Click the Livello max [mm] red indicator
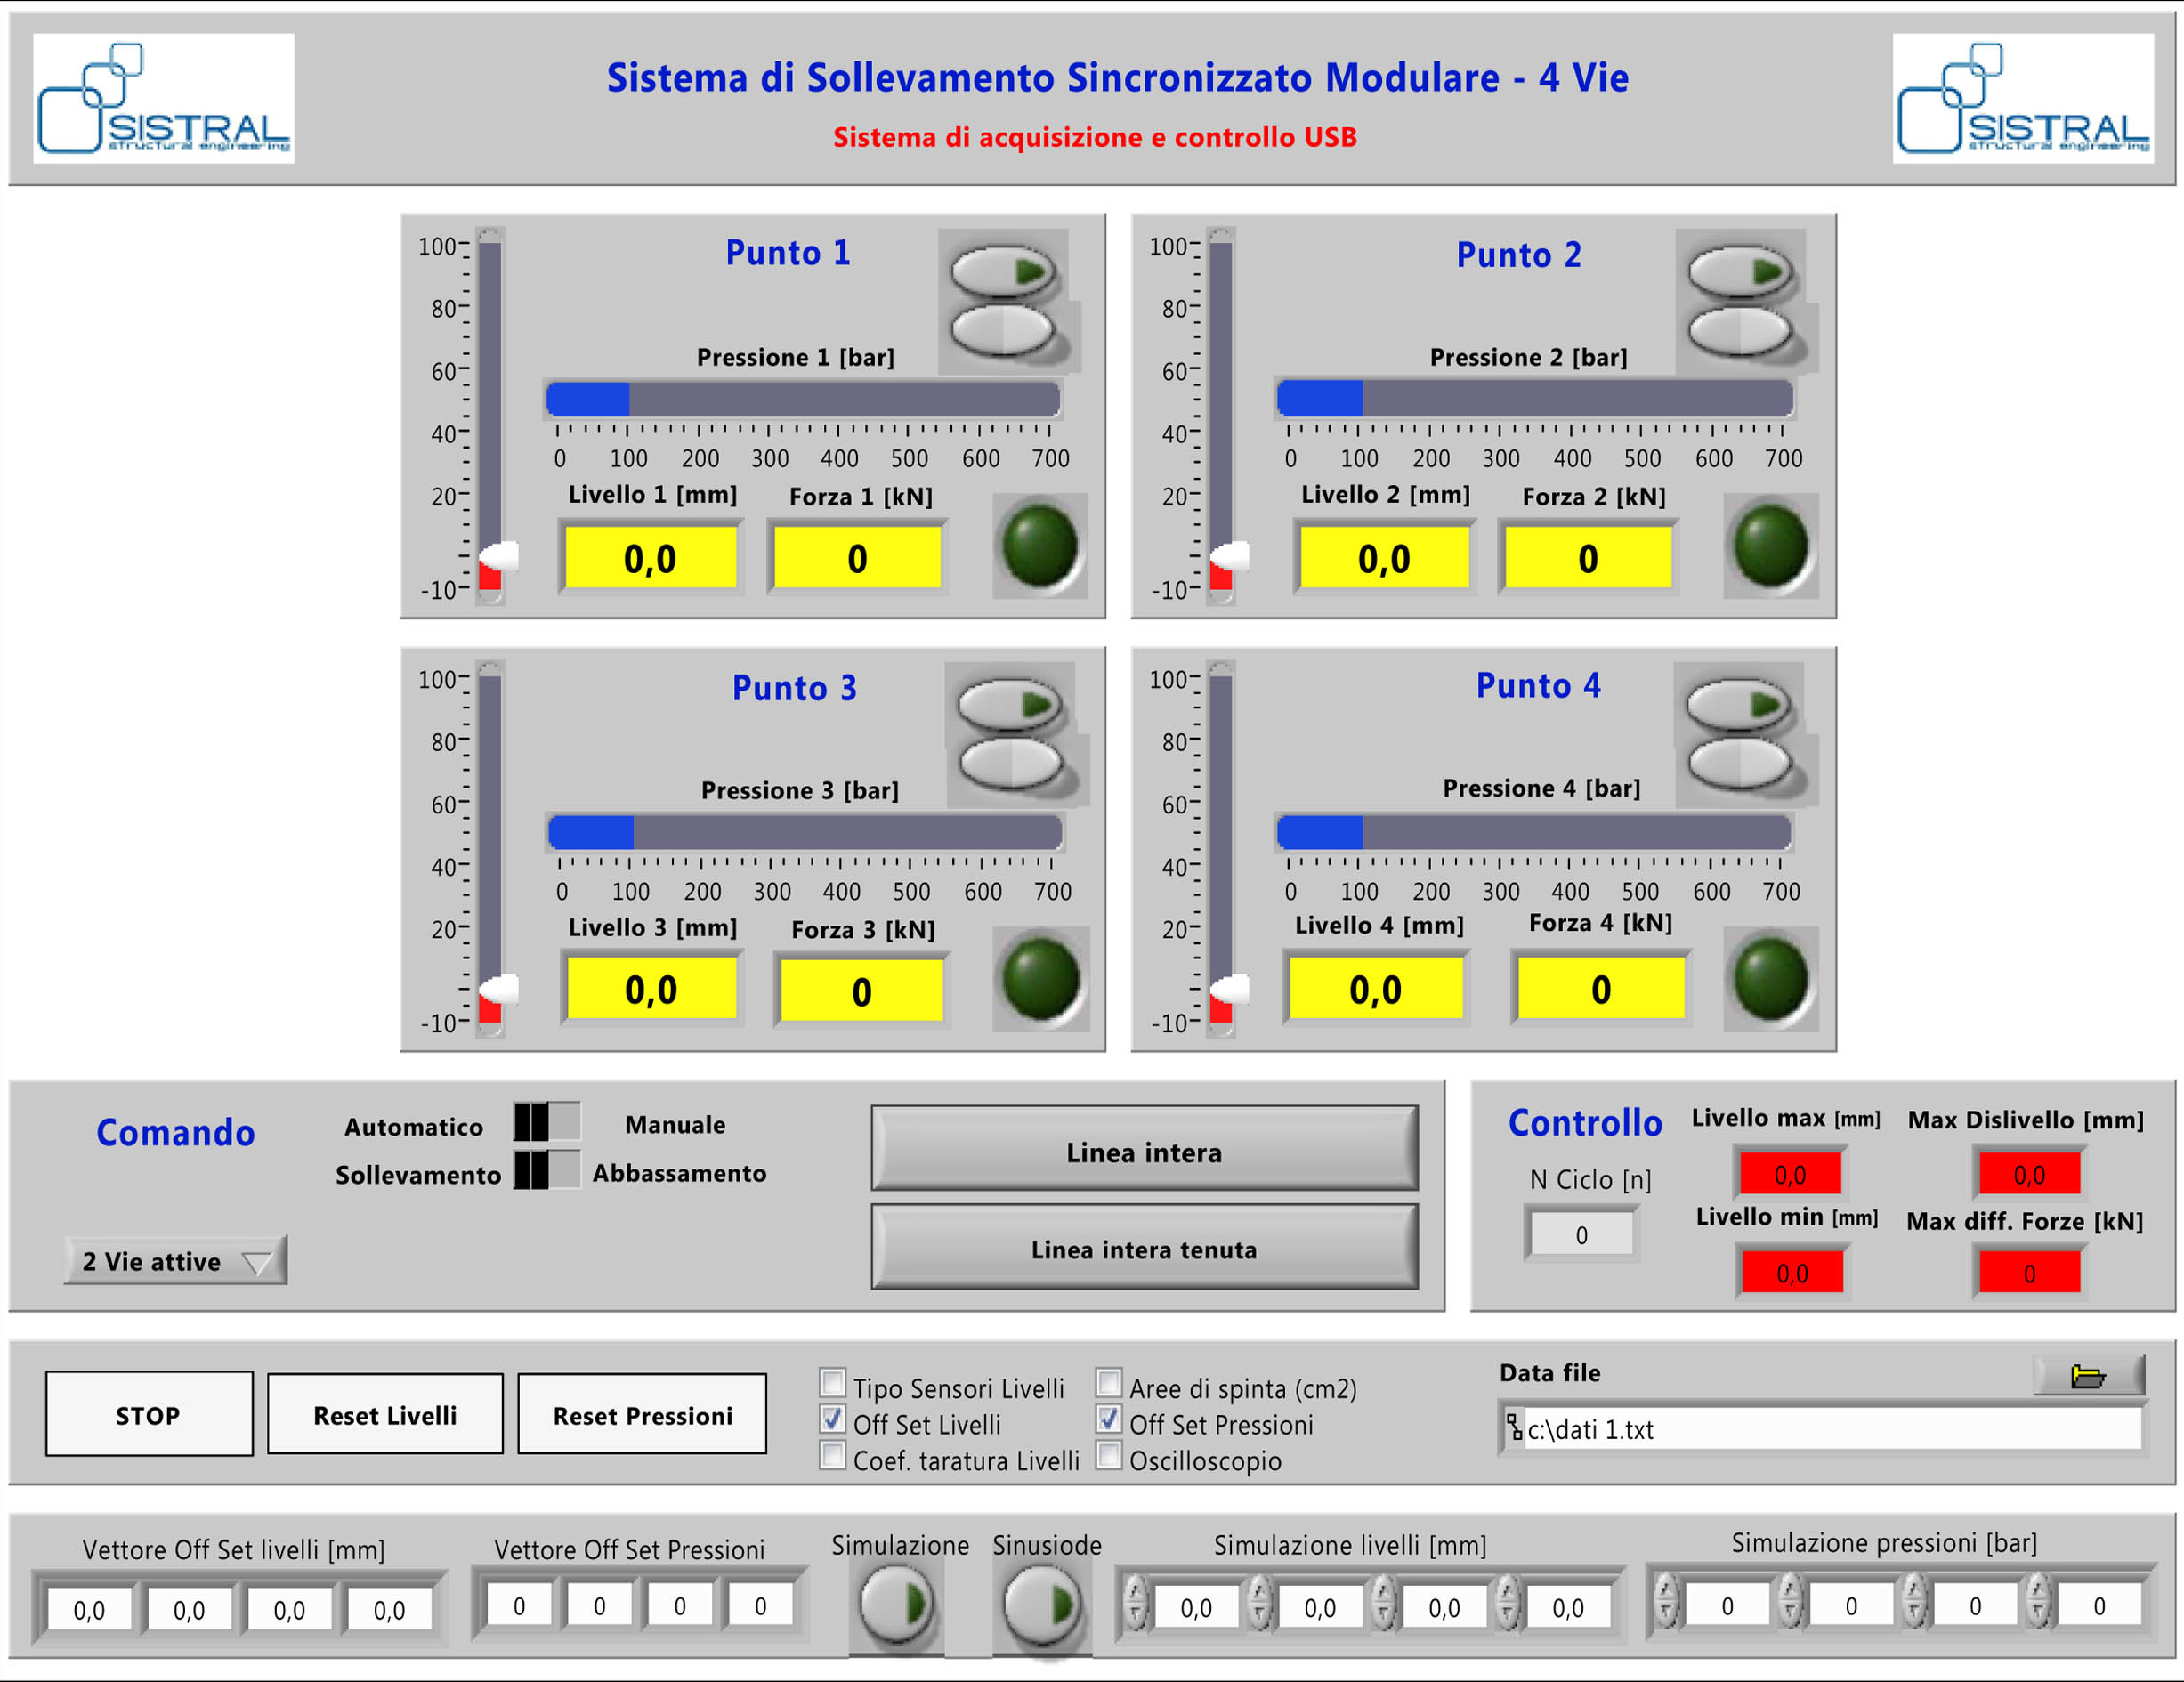Viewport: 2184px width, 1682px height. pos(1790,1174)
